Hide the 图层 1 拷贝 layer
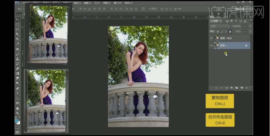270x136 pixels. (x=211, y=38)
